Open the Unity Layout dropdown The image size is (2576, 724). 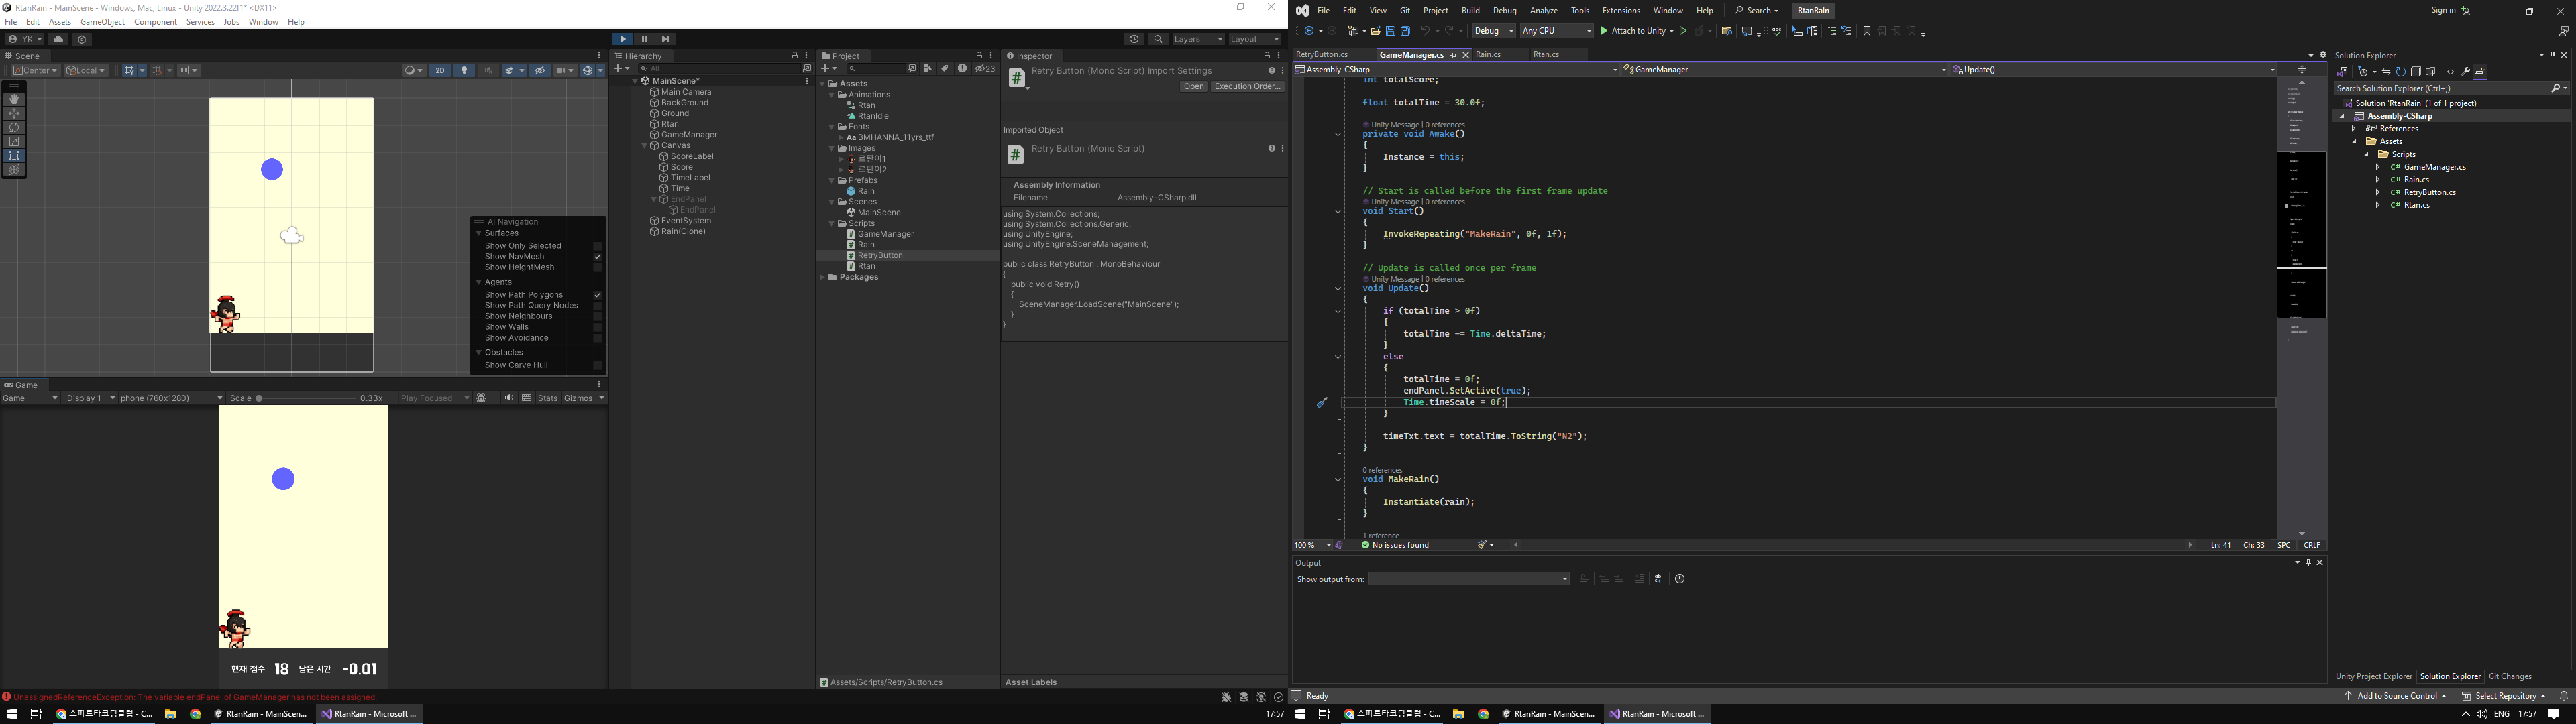(1255, 39)
